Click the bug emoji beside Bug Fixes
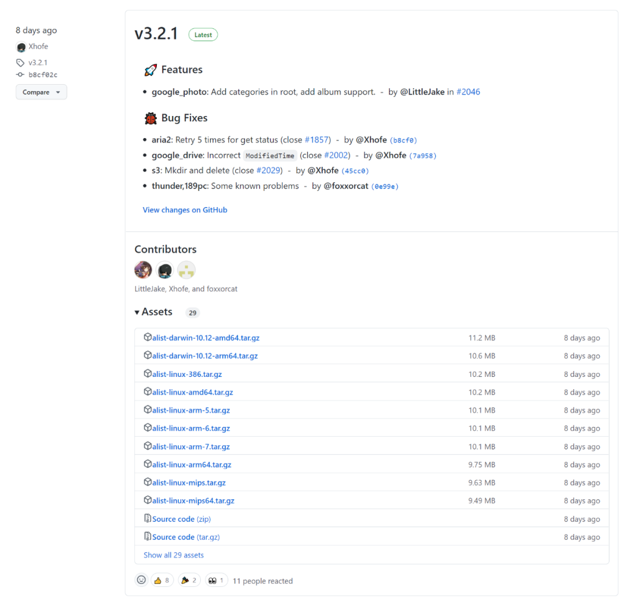627x606 pixels. pos(150,118)
